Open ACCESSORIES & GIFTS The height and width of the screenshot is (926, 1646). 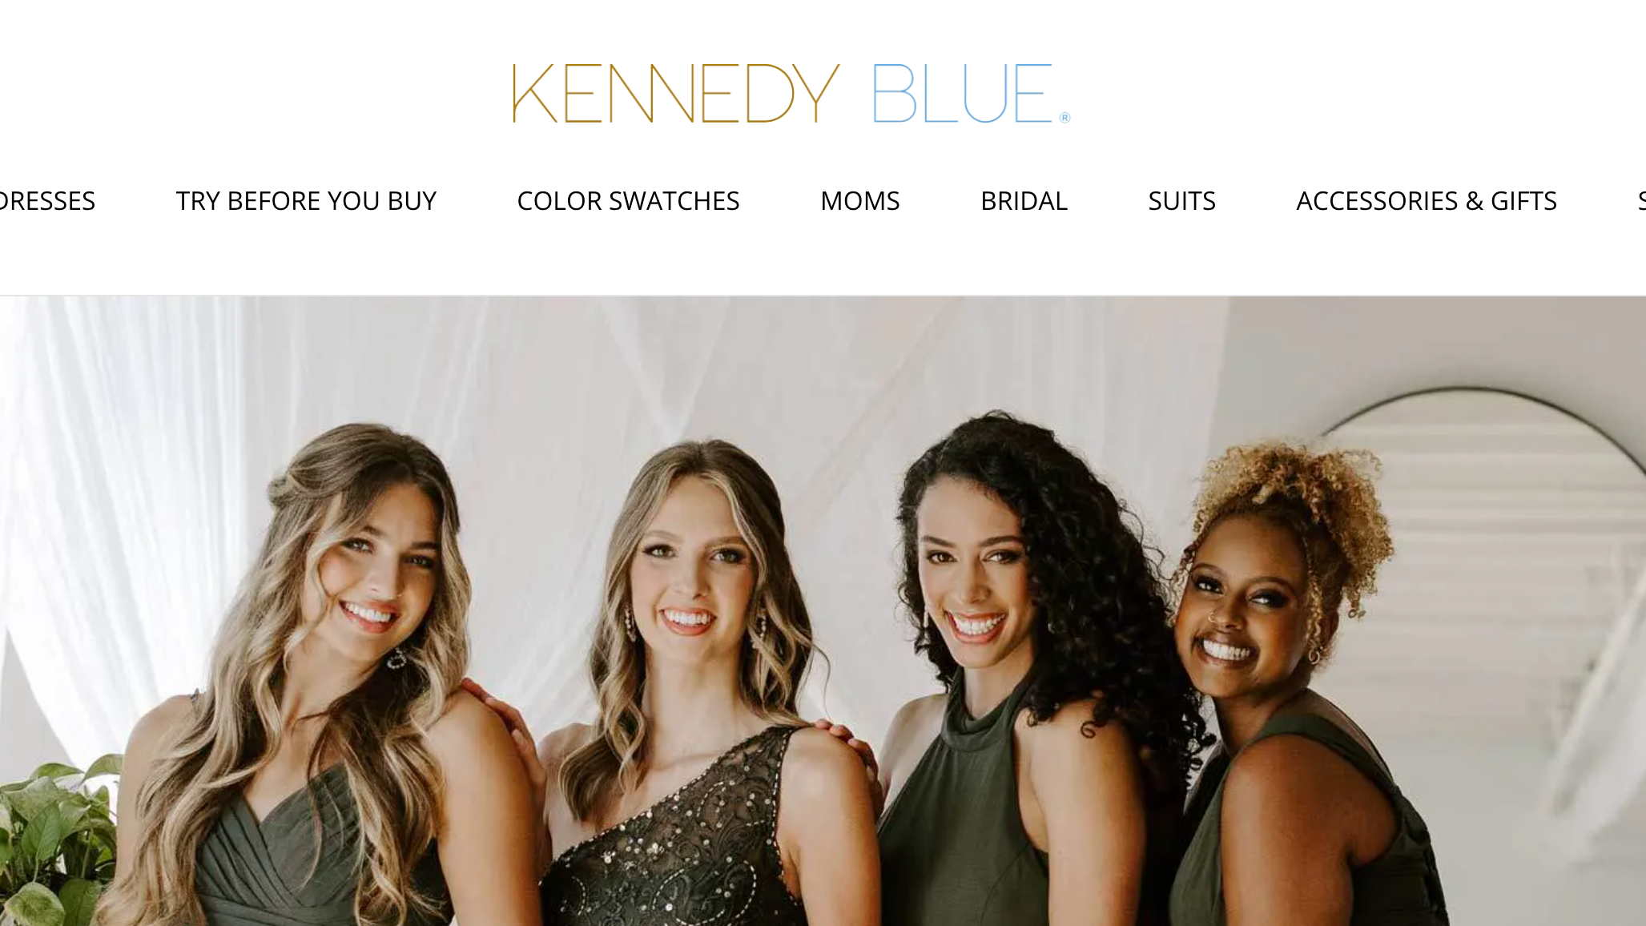pos(1427,201)
